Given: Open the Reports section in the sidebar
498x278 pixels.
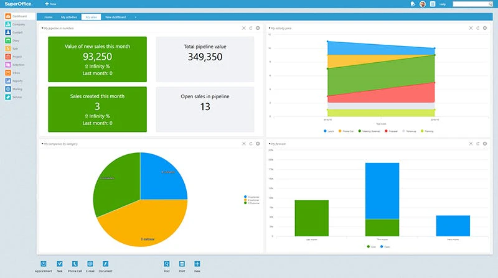Looking at the screenshot, I should 14,81.
